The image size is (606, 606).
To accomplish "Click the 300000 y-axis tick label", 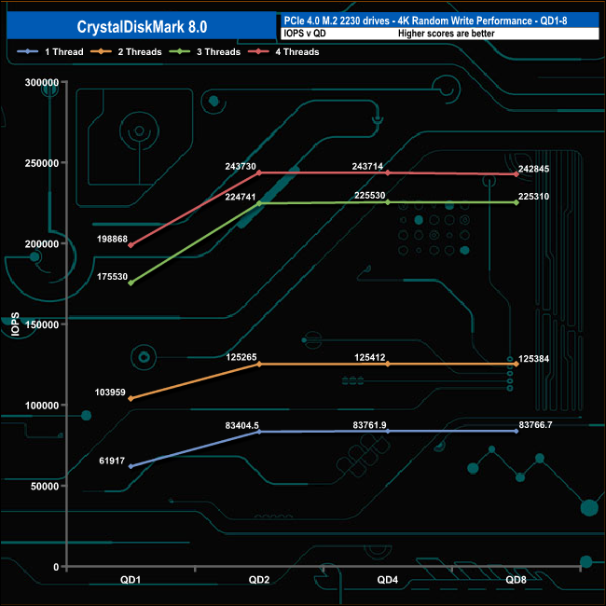I will tap(42, 82).
